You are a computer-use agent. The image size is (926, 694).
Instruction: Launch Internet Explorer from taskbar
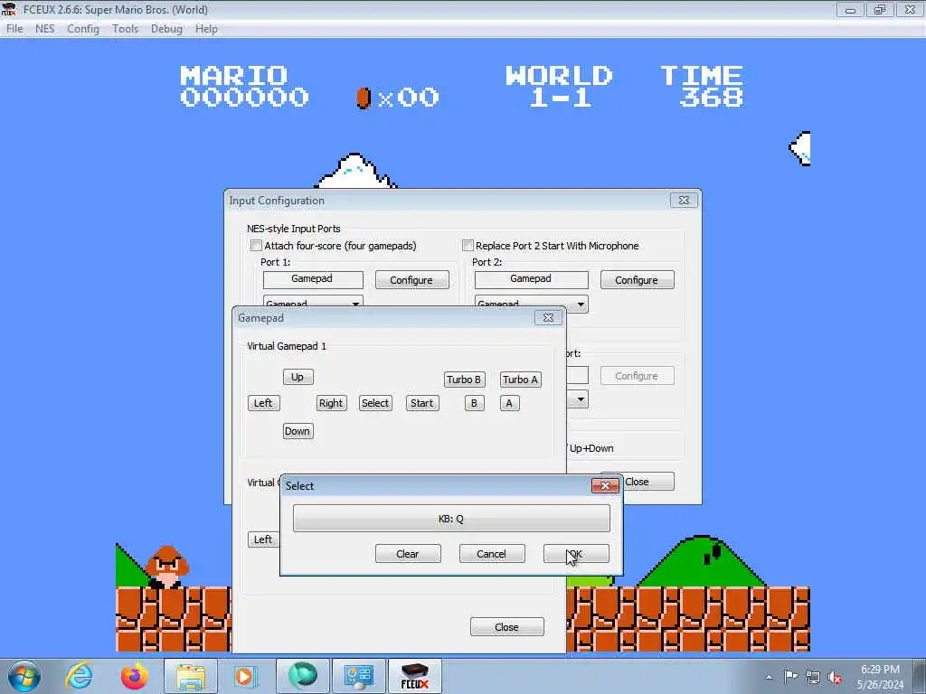pyautogui.click(x=80, y=676)
